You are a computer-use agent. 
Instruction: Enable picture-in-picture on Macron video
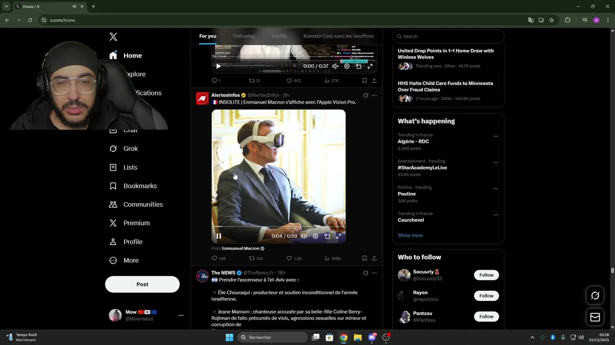pos(327,236)
